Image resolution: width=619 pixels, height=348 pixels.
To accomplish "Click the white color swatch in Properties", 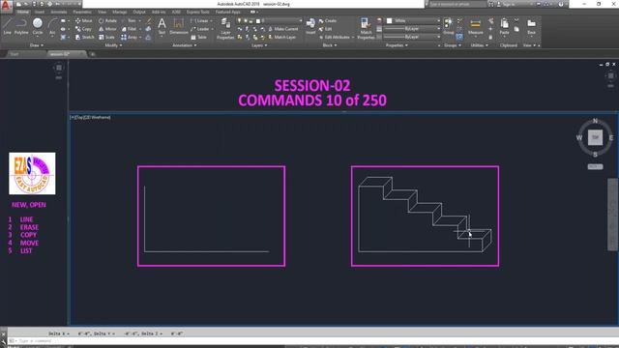I will pyautogui.click(x=389, y=20).
